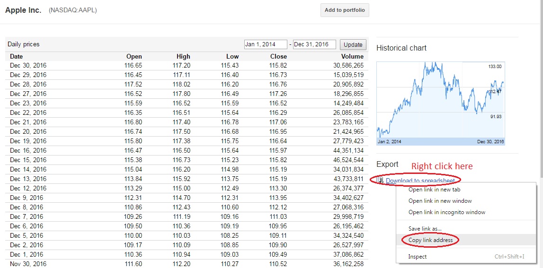Click the start date field Jan 1, 2014
Viewport: 543px width, 268px height.
266,44
